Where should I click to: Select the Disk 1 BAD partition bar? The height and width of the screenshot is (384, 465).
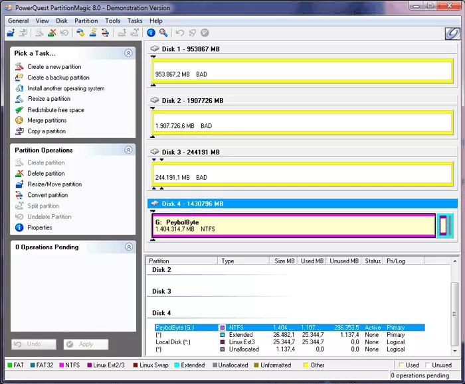tap(302, 71)
